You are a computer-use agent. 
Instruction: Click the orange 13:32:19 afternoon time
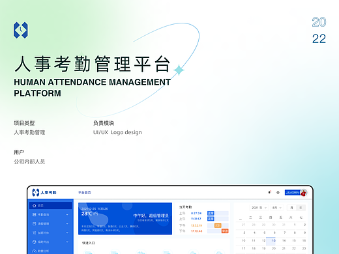[196, 225]
